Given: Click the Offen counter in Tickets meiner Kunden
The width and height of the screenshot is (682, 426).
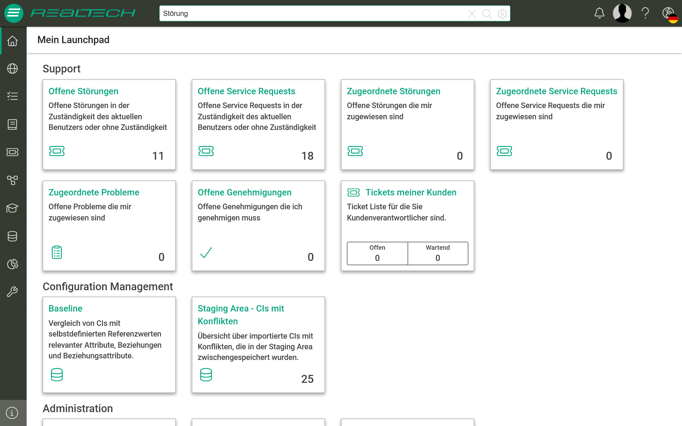Looking at the screenshot, I should click(x=377, y=253).
